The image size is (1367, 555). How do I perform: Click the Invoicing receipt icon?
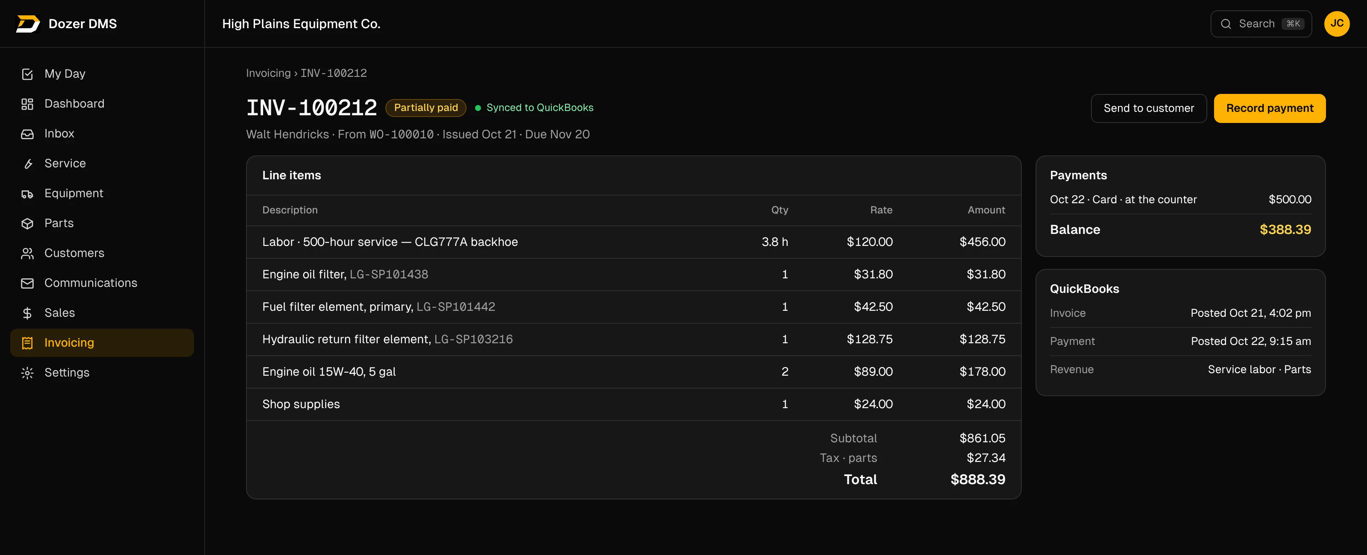(x=27, y=343)
